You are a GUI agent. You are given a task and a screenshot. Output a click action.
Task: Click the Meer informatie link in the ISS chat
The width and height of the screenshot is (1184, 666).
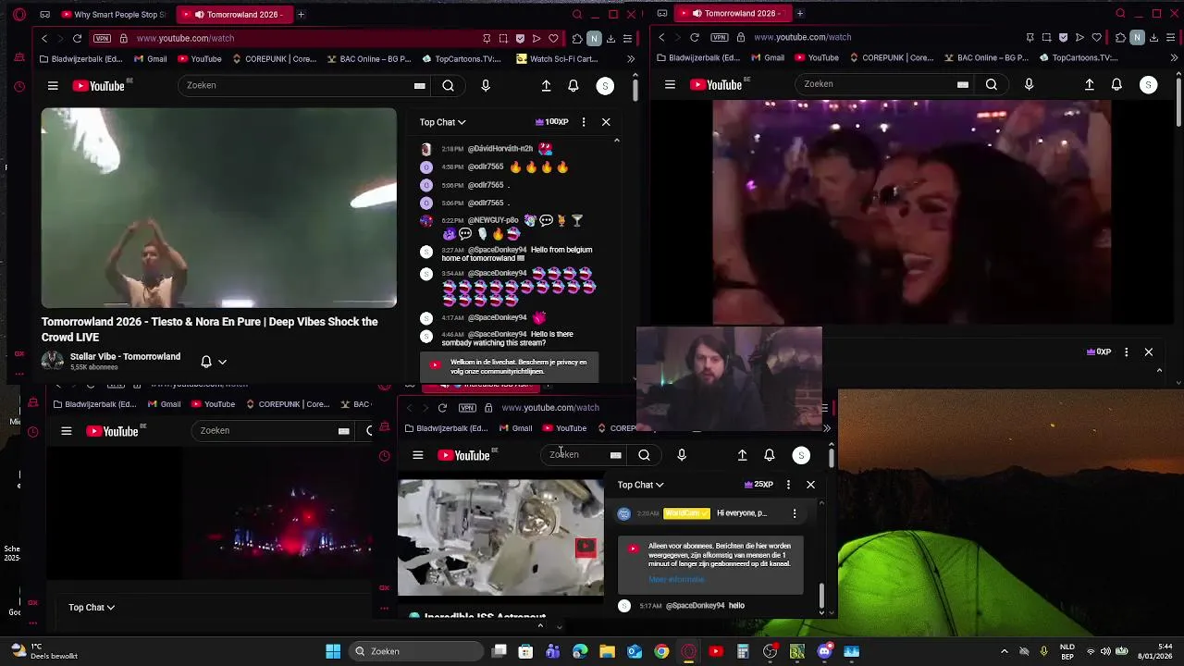[676, 580]
